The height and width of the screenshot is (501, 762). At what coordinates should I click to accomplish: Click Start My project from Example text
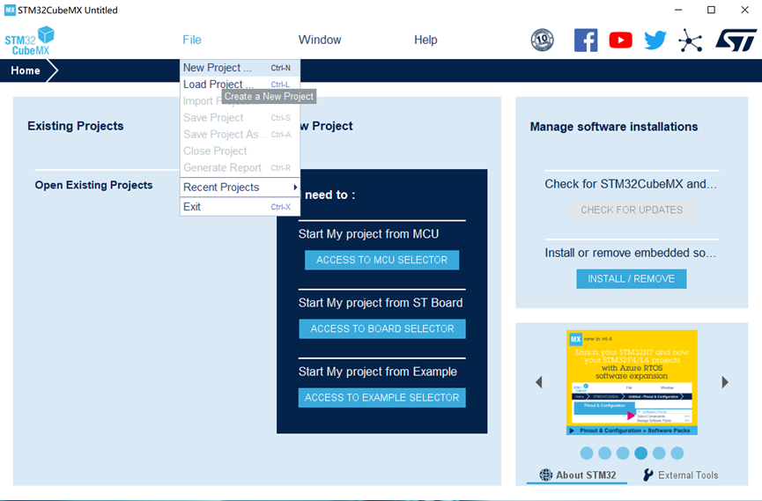click(378, 372)
